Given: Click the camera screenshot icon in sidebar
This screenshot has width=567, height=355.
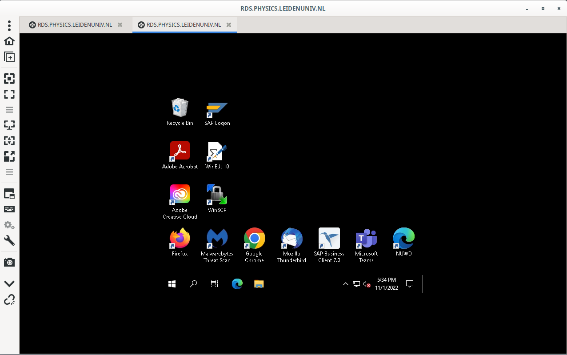Looking at the screenshot, I should (9, 262).
